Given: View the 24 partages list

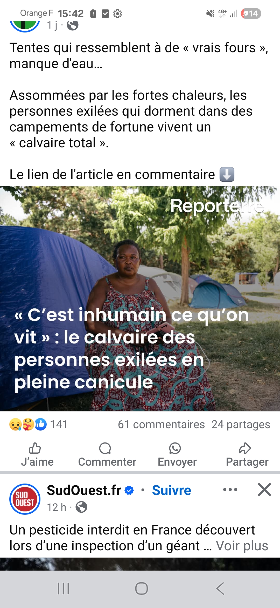Looking at the screenshot, I should point(241,425).
